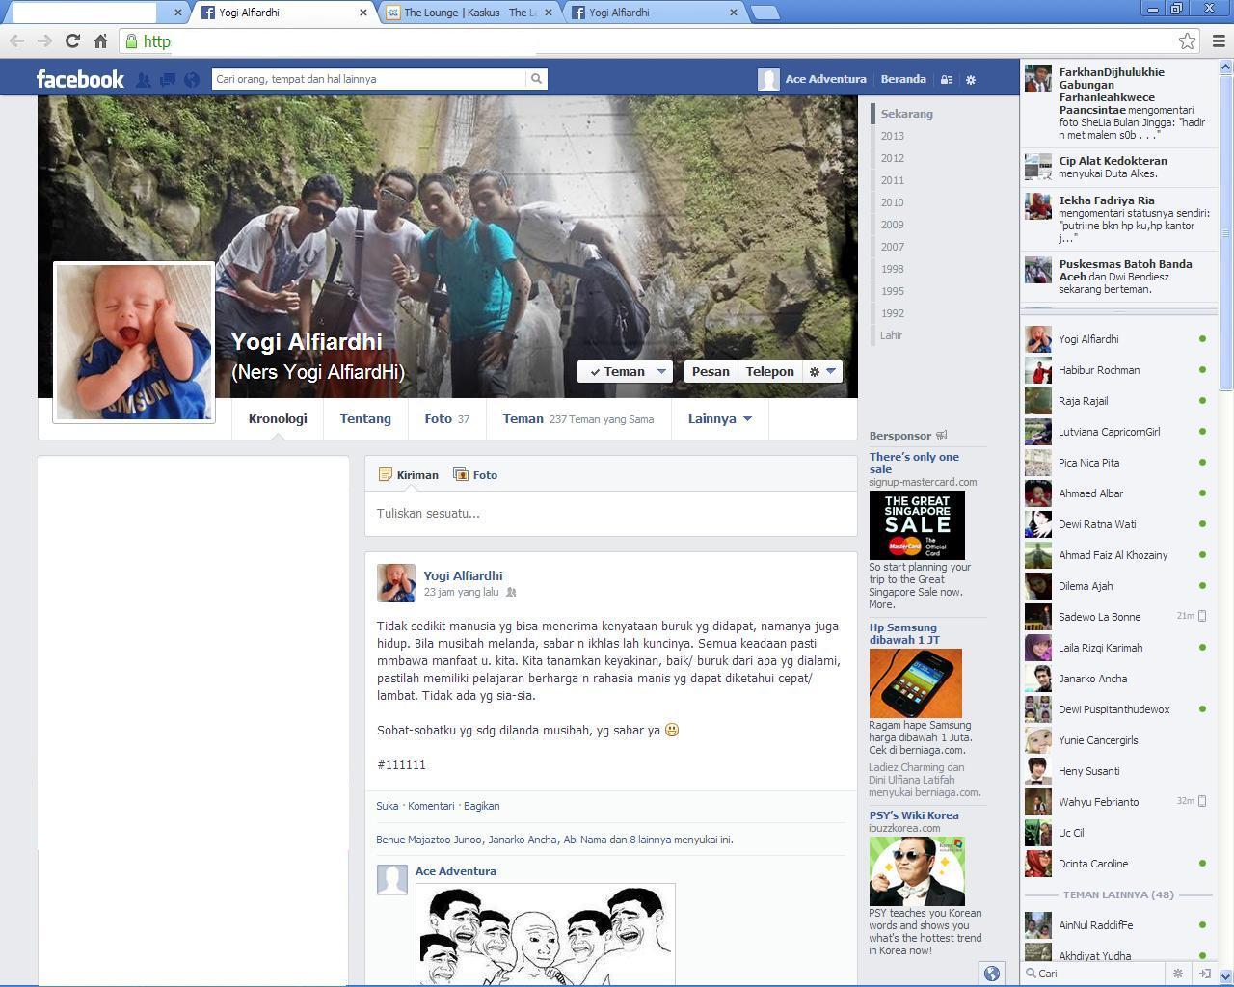Open the friend requests icon in Facebook header

(x=143, y=80)
